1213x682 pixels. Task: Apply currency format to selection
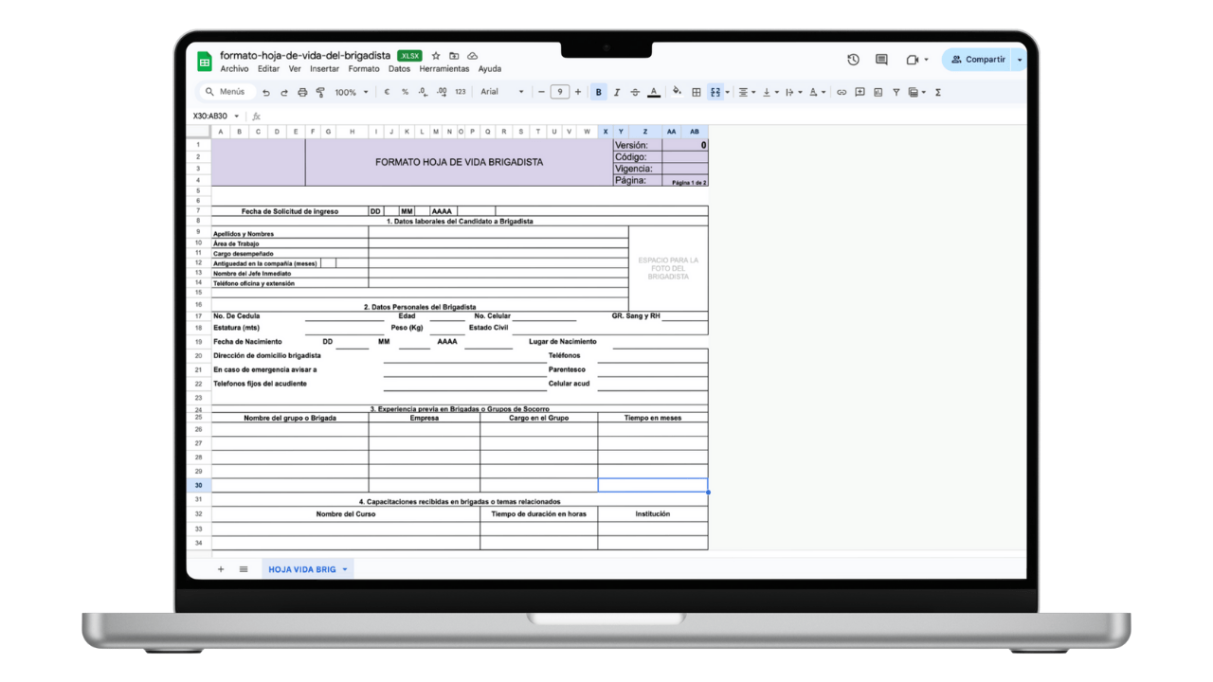click(388, 92)
